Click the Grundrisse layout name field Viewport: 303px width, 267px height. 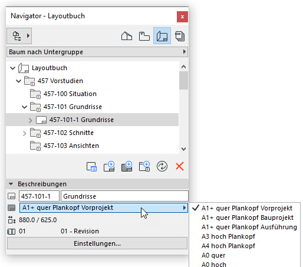[x=124, y=196]
